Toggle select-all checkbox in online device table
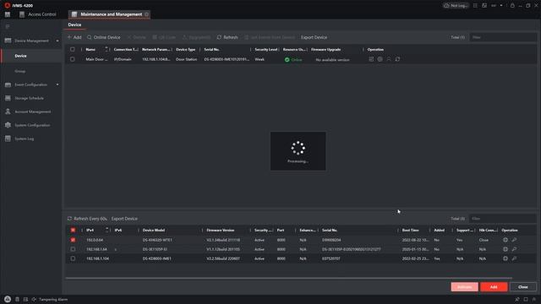Viewport: 541px width, 304px height. pos(73,230)
